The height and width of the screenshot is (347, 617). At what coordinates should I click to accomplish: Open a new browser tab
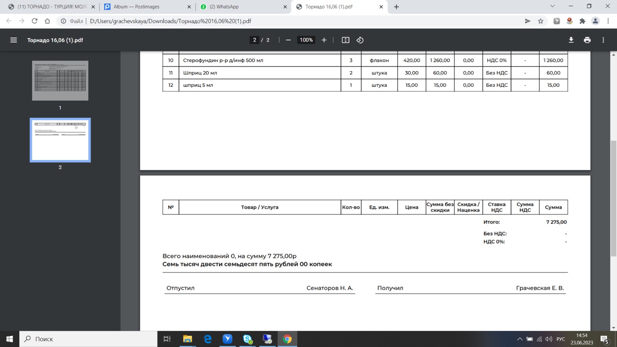point(396,7)
